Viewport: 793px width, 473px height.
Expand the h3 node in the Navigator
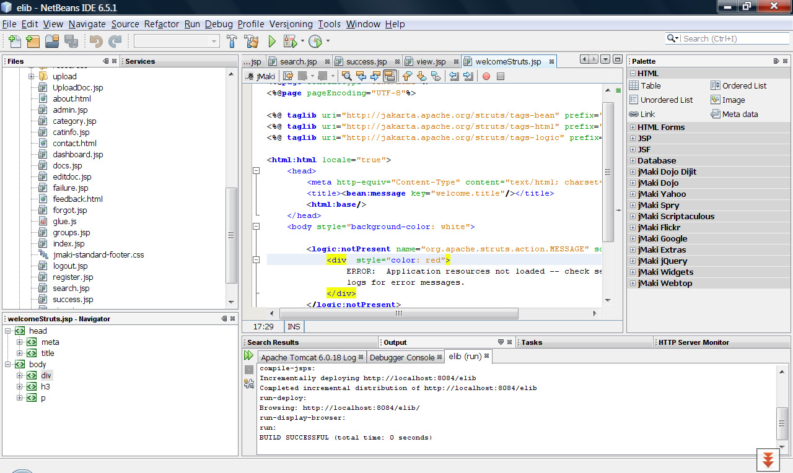click(x=20, y=387)
